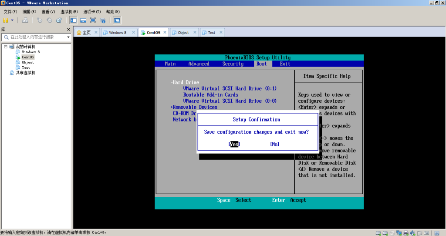446x236 pixels.
Task: Click the camera device status icon
Action: tap(426, 233)
